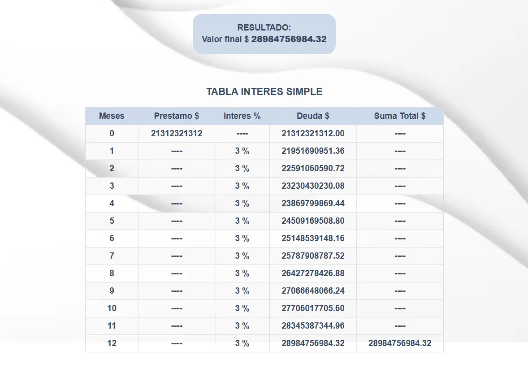Click the Meses column header
Image resolution: width=528 pixels, height=373 pixels.
tap(112, 116)
